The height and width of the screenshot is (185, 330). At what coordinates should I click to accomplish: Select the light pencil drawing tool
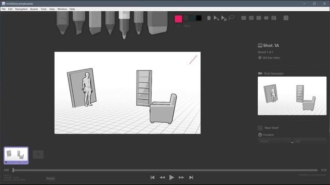click(x=62, y=23)
